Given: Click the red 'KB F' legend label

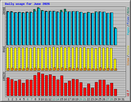Looking at the screenshot, I should (x=128, y=93).
